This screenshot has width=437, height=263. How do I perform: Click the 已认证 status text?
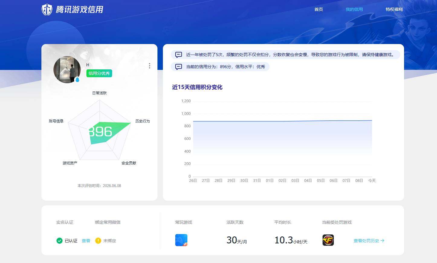(x=71, y=241)
